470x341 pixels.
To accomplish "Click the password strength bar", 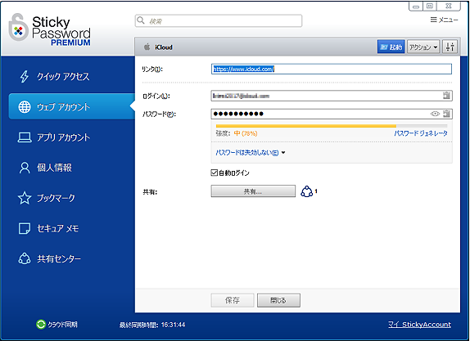I will 332,126.
